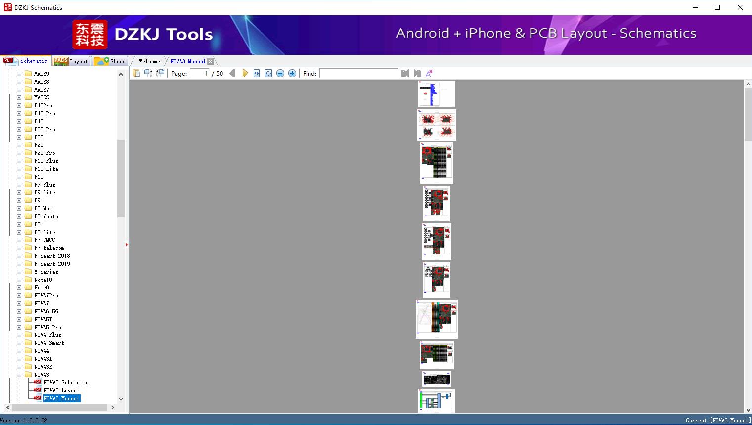Image resolution: width=752 pixels, height=425 pixels.
Task: Expand the P9 Lite folder
Action: (x=19, y=192)
